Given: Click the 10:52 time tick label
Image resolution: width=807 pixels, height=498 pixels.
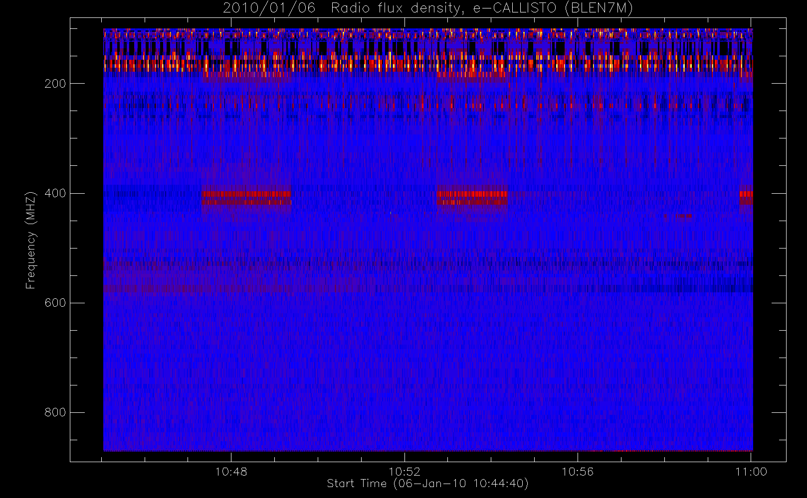Looking at the screenshot, I should (x=404, y=472).
